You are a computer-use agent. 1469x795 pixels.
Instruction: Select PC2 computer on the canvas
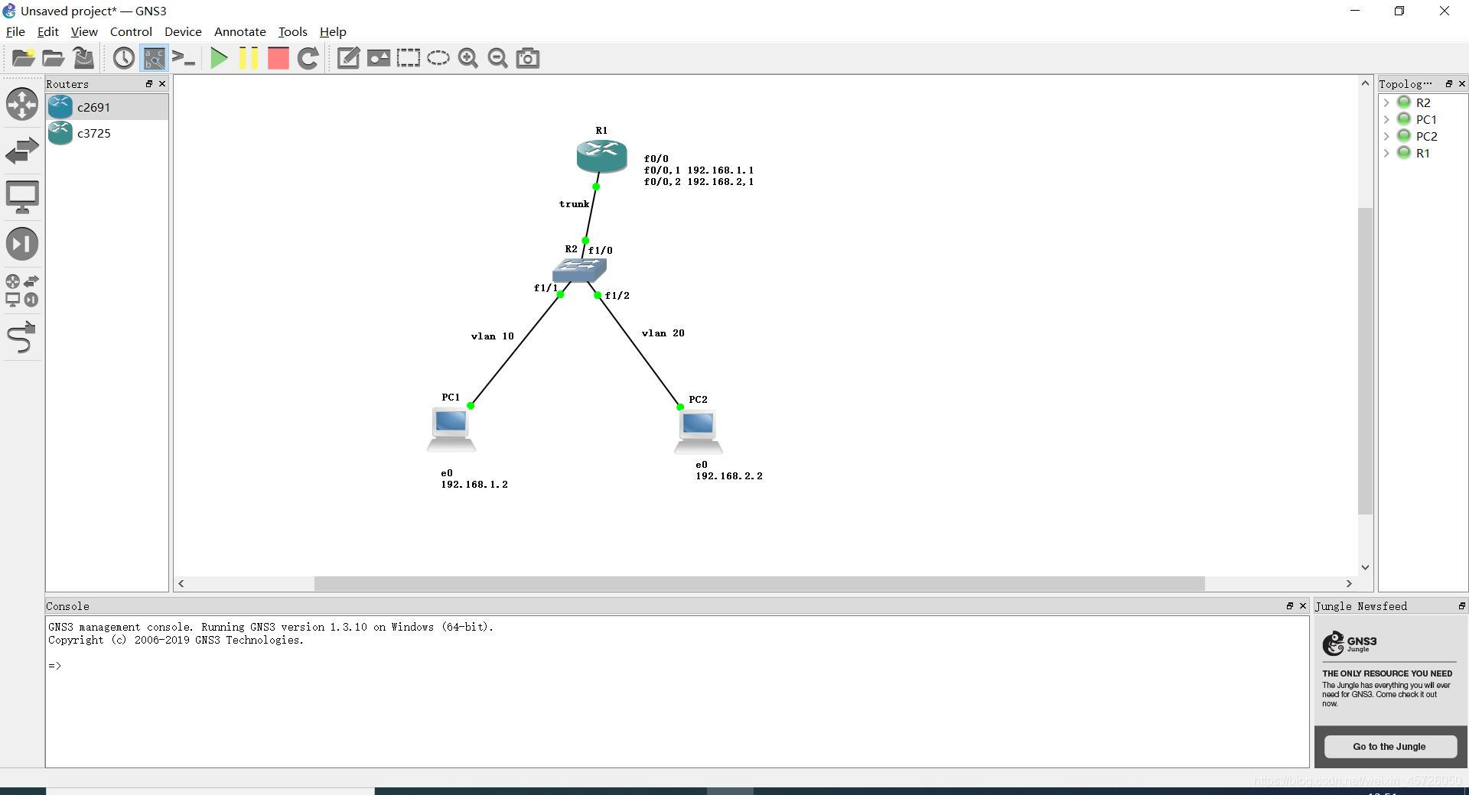(698, 432)
